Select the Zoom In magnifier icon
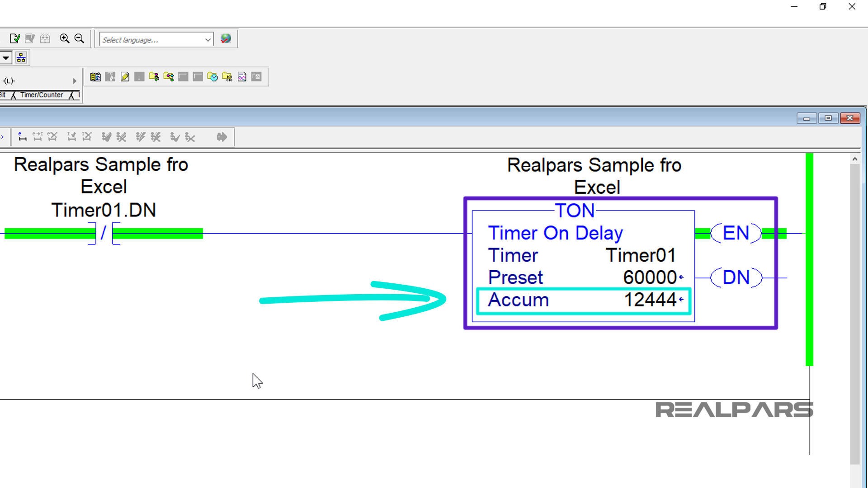Screen dimensions: 868x488 coord(64,38)
